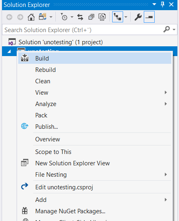Expand the Analyze submenu arrow
179x221 pixels.
[166, 104]
